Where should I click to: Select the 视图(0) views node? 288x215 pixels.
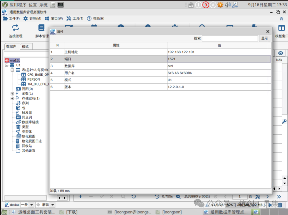click(x=27, y=89)
